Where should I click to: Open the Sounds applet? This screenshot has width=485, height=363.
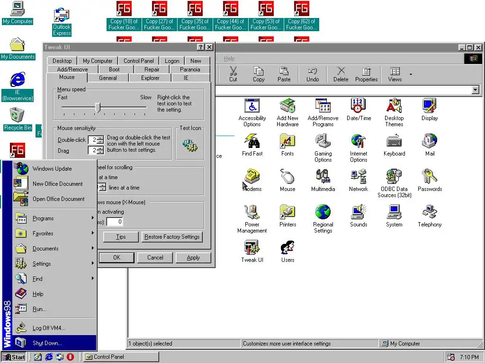pos(359,216)
